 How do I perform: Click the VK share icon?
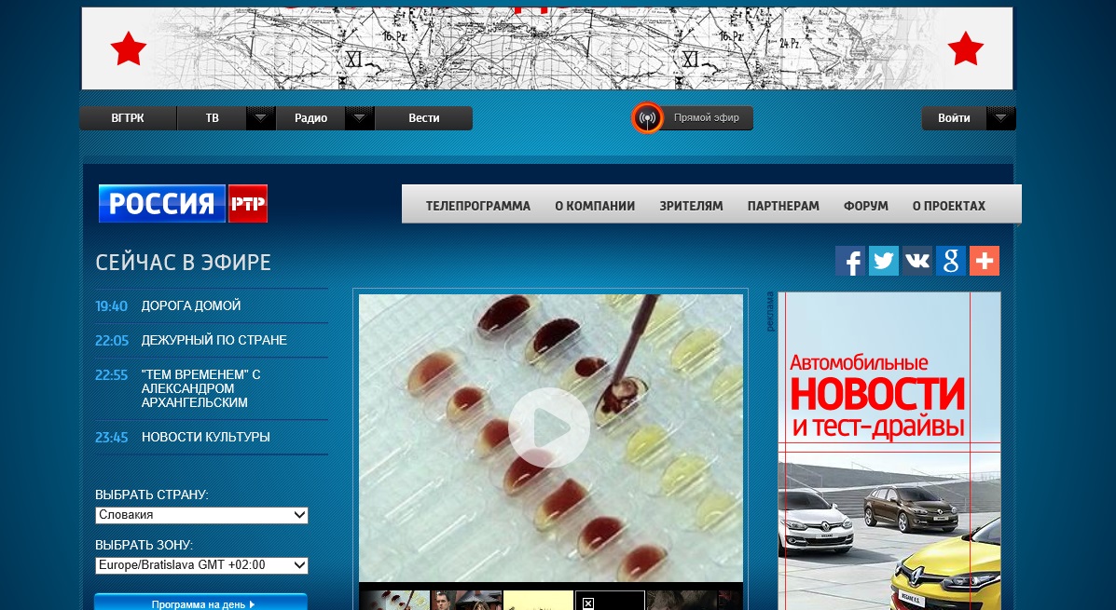click(916, 261)
